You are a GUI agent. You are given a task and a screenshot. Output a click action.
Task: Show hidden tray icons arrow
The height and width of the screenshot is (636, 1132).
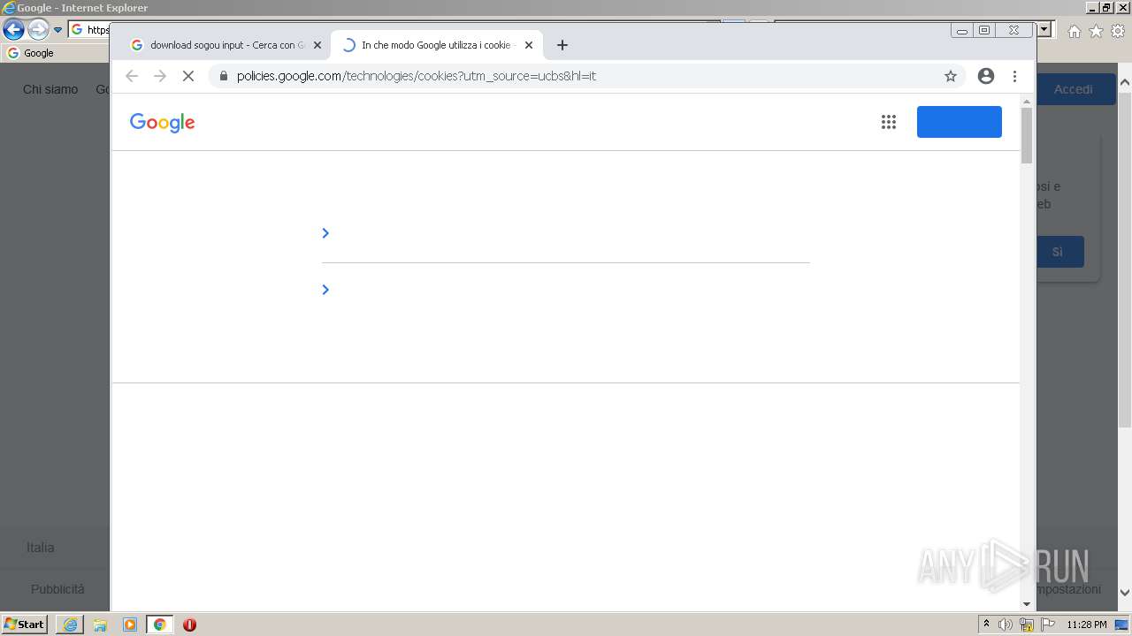(986, 625)
